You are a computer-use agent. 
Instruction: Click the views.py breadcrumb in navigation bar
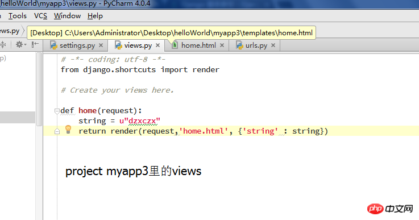(x=10, y=31)
